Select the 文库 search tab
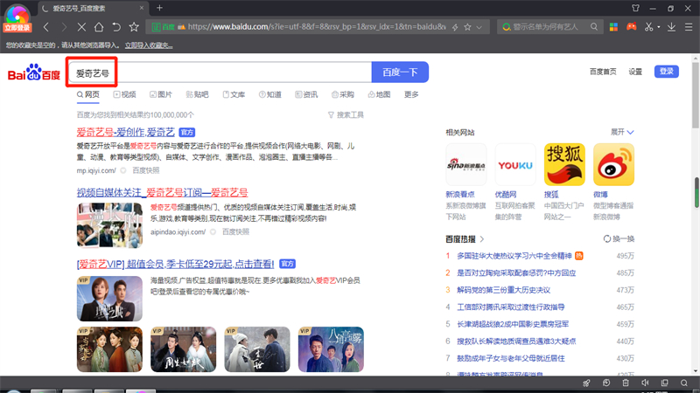This screenshot has height=393, width=700. [234, 94]
